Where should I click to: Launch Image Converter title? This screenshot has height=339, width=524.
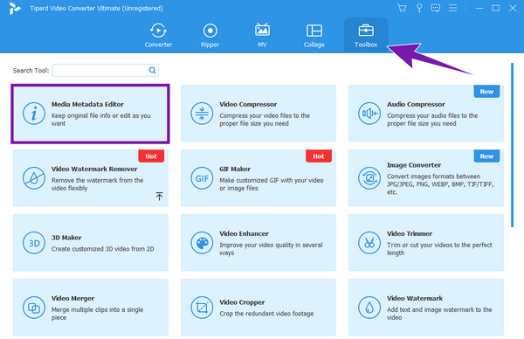[414, 165]
